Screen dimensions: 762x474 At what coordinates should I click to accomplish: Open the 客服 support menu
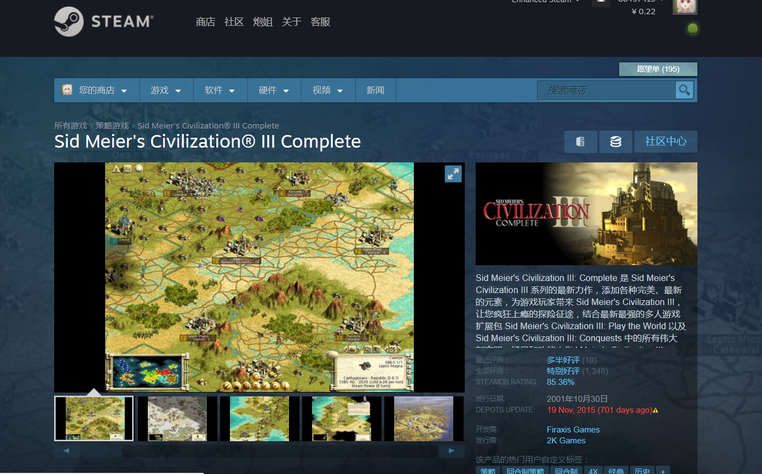click(x=320, y=22)
